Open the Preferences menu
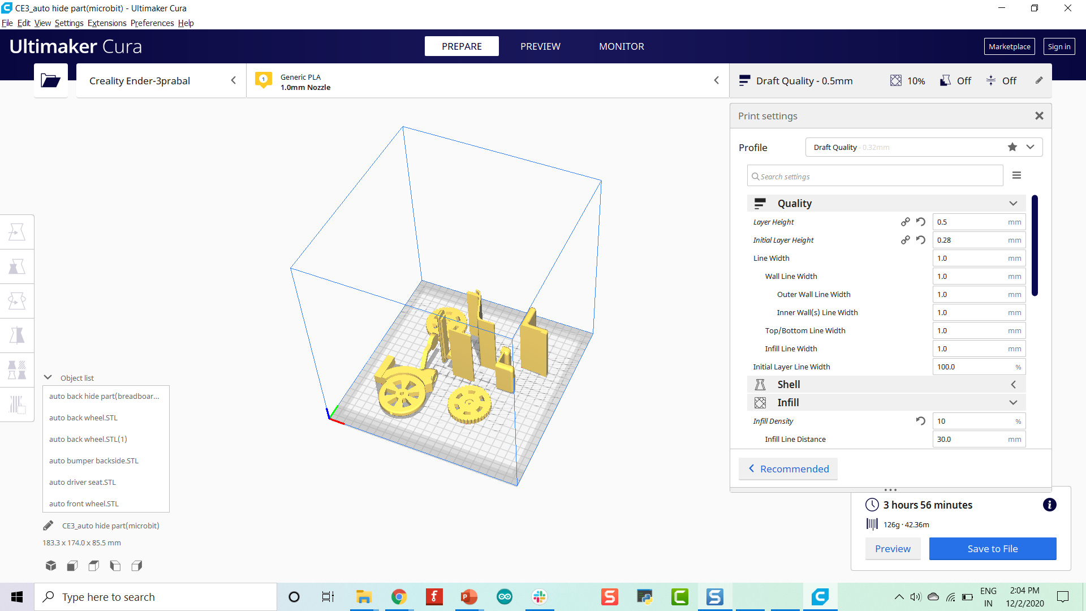Screen dimensions: 1086x611 (x=152, y=23)
